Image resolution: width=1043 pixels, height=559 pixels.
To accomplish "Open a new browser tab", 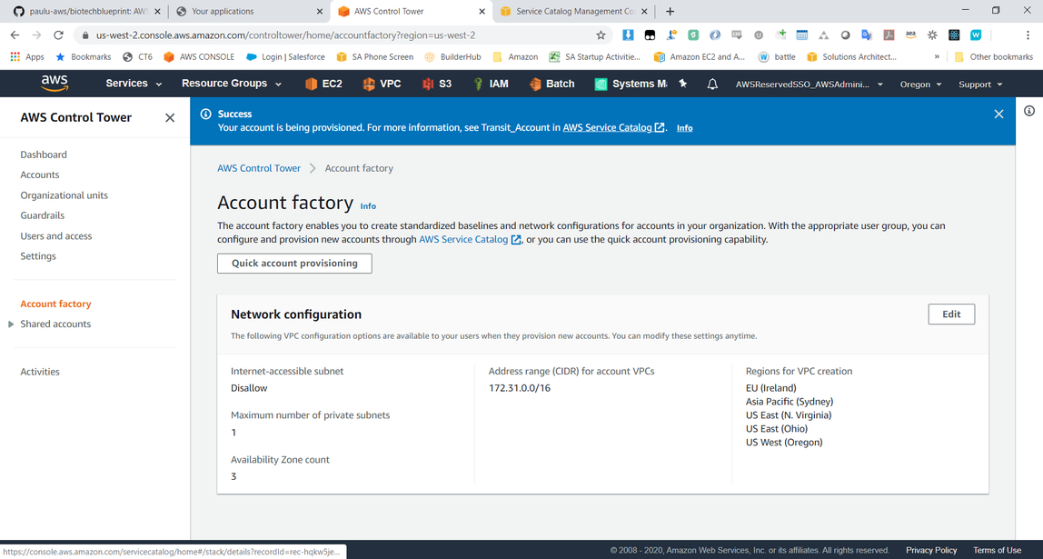I will pos(670,11).
